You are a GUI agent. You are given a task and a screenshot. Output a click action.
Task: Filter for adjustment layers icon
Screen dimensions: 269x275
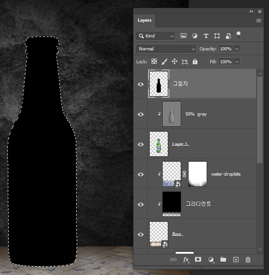tap(195, 36)
